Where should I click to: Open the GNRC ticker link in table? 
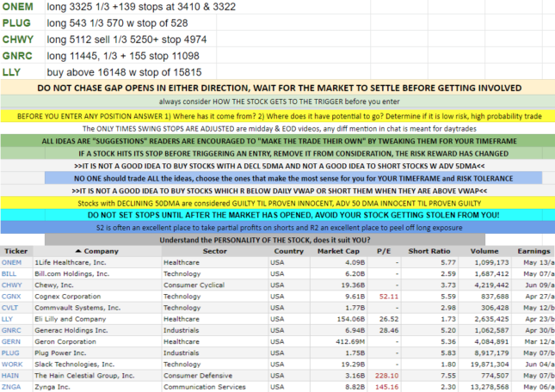(11, 330)
